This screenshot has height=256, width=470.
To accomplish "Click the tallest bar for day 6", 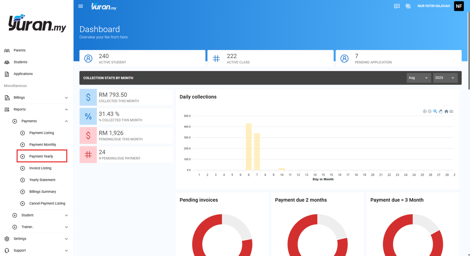I will click(x=249, y=147).
